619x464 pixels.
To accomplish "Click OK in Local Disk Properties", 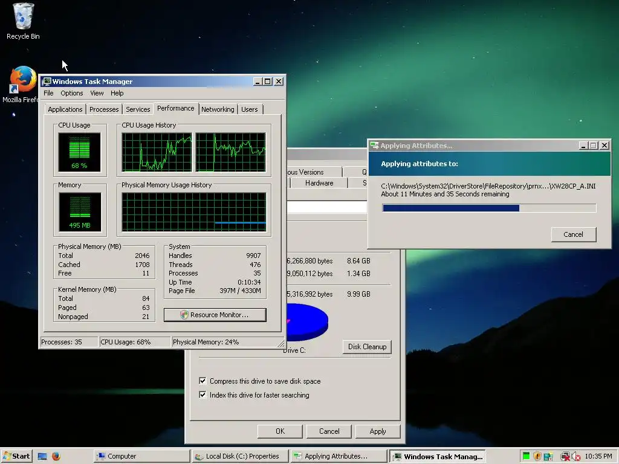I will click(x=280, y=431).
